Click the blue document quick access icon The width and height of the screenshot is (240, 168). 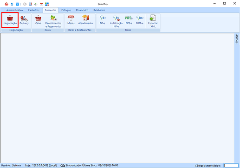coord(30,4)
